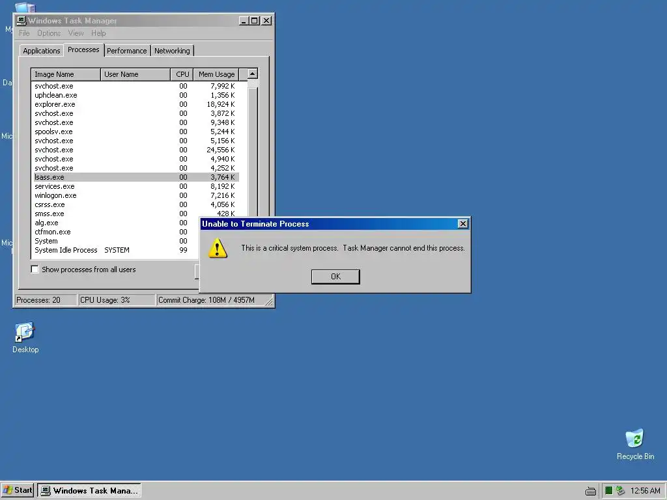Select the uphclean.exe process row
Viewport: 667px width, 500px height.
click(x=136, y=95)
